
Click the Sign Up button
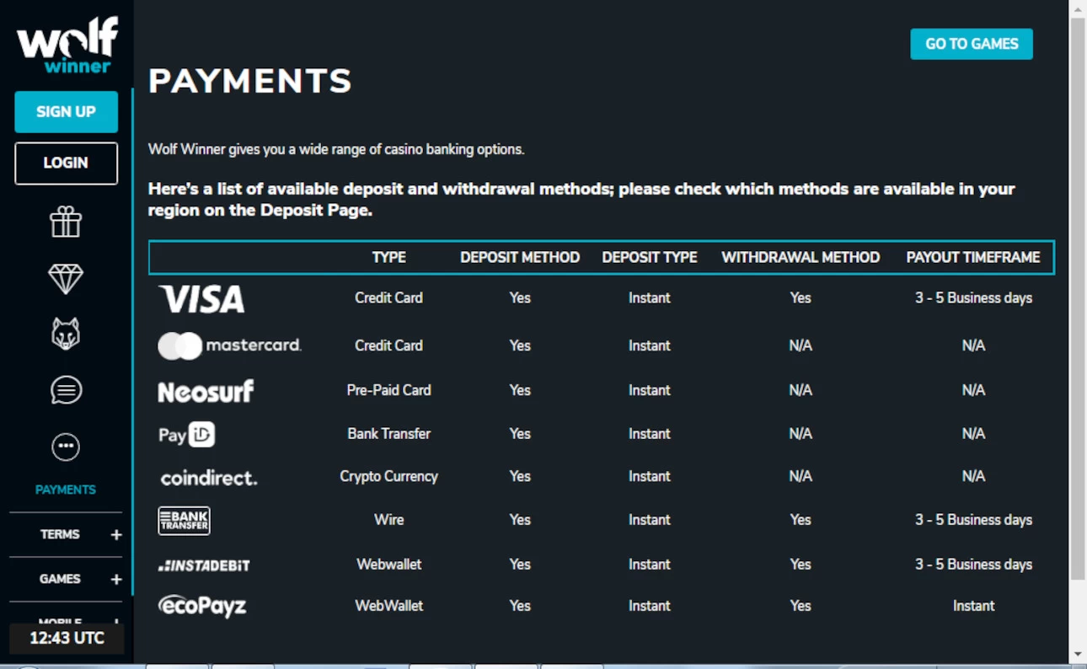tap(66, 112)
